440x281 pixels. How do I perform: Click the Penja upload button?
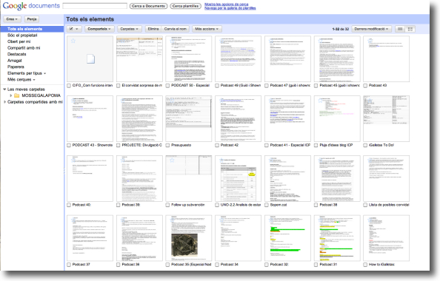[32, 19]
